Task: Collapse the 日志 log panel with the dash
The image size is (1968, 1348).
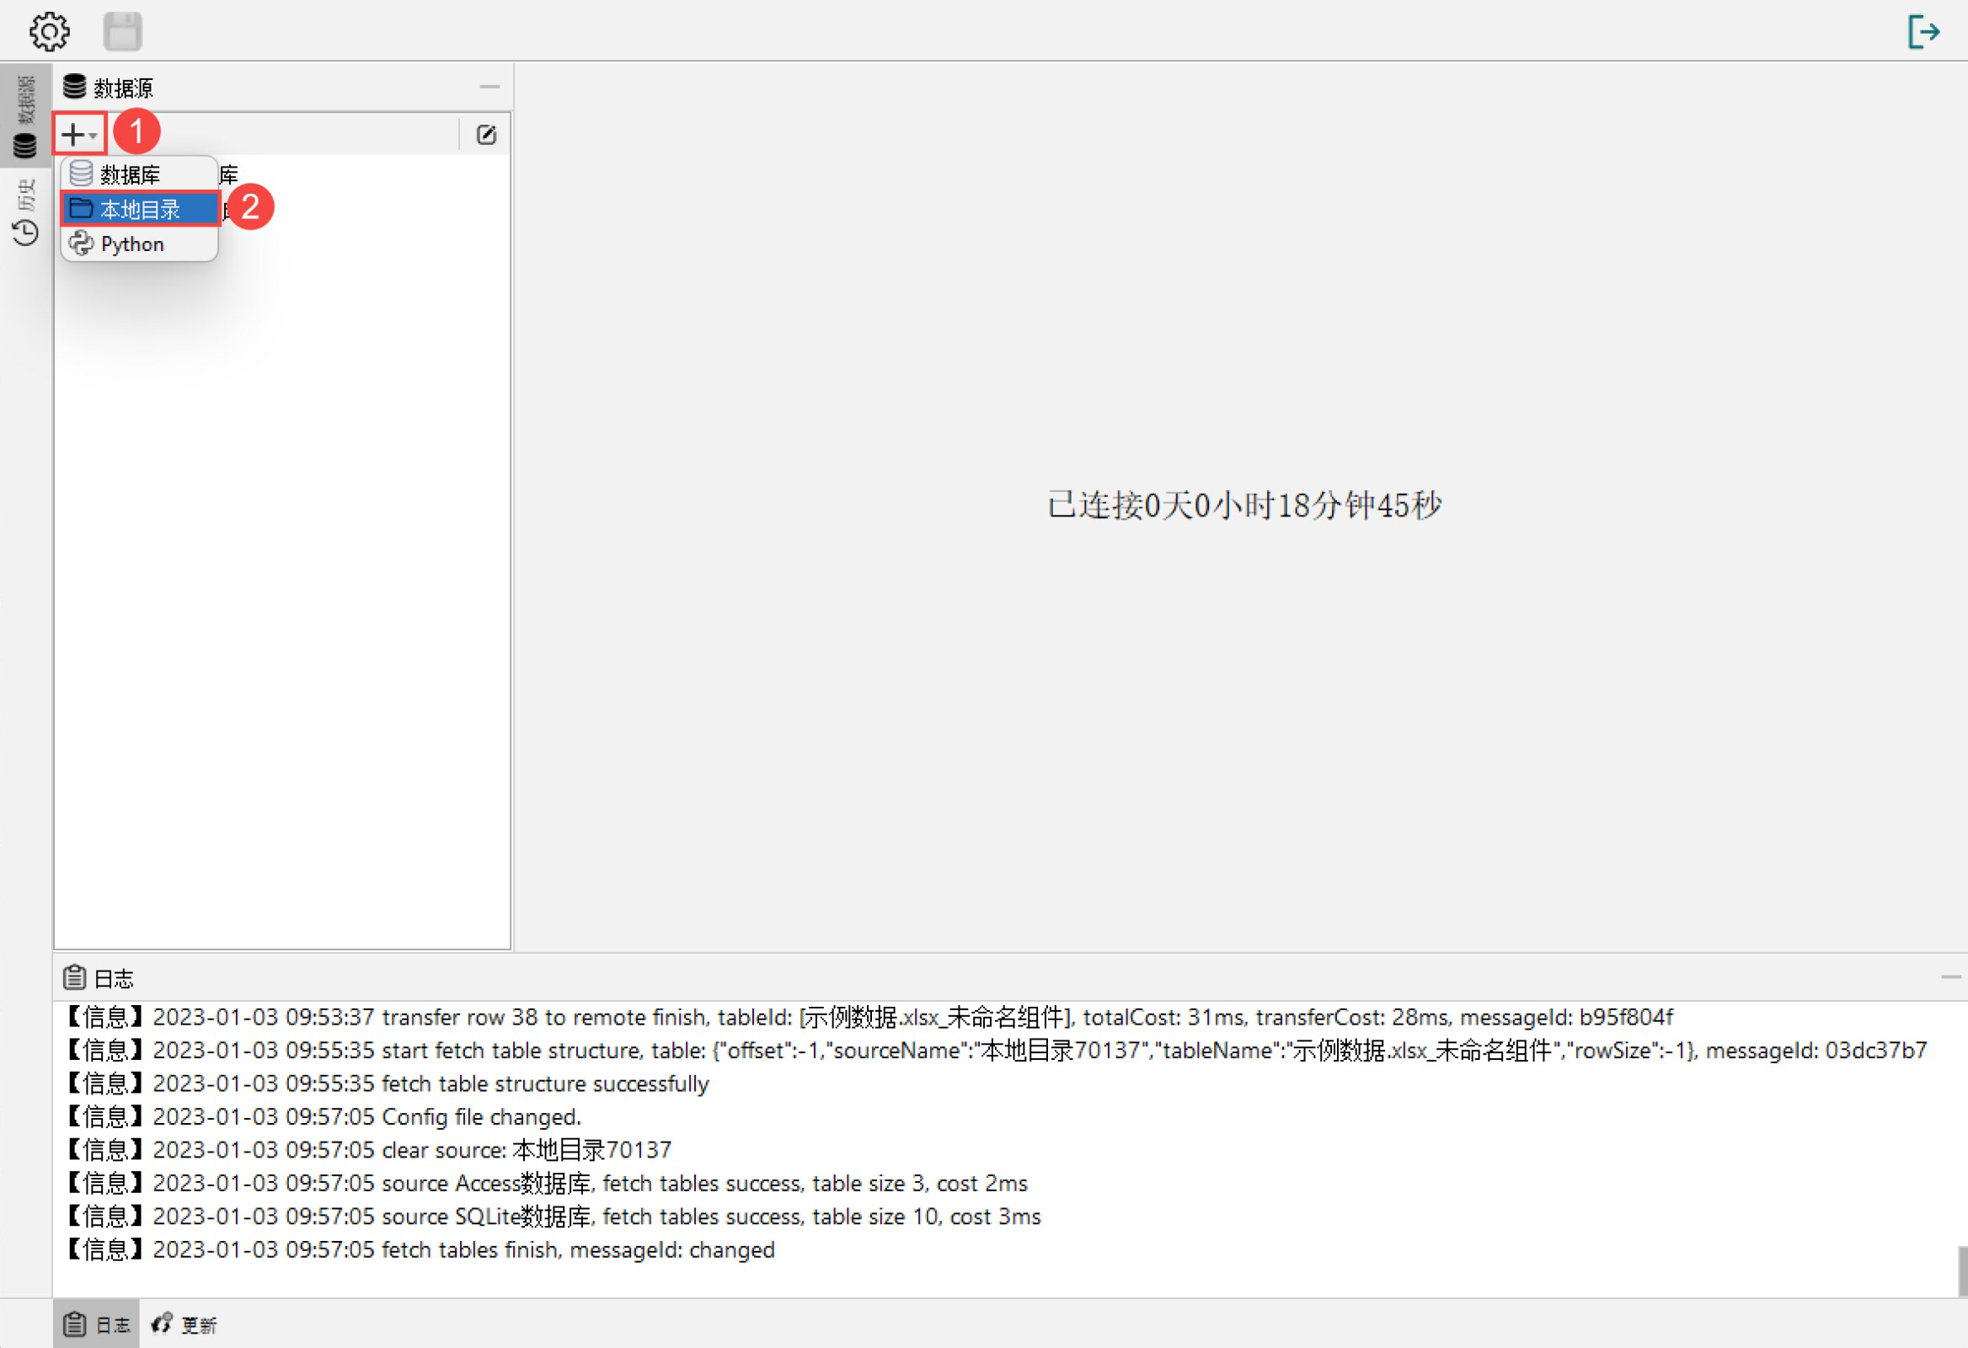Action: [1950, 976]
